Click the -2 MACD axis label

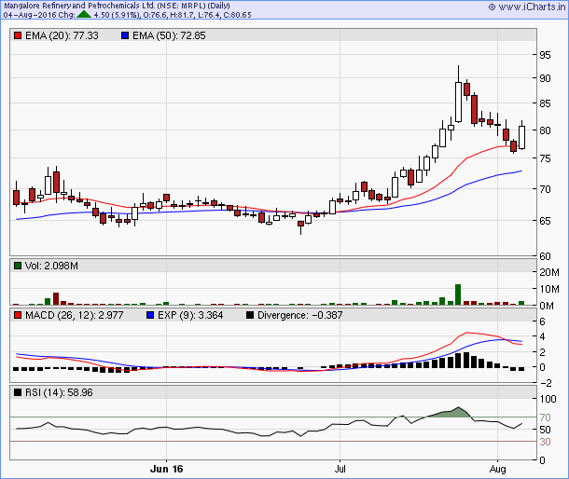[x=545, y=383]
